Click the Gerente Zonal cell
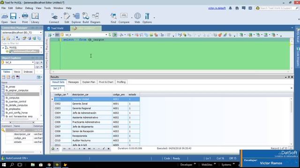The image size is (300, 168). point(92,104)
